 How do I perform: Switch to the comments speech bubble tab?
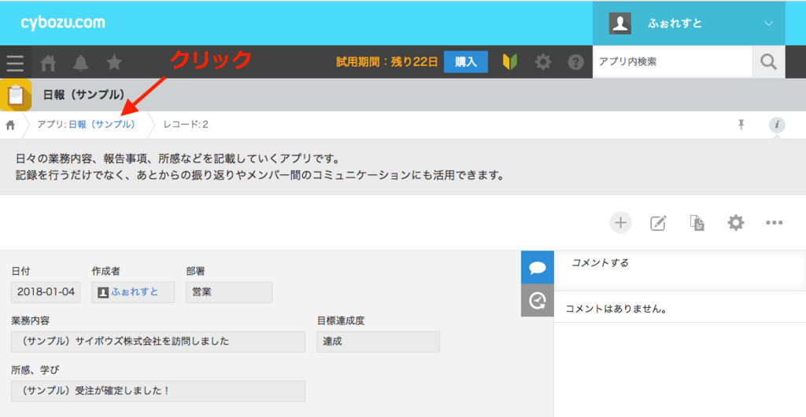pos(537,267)
